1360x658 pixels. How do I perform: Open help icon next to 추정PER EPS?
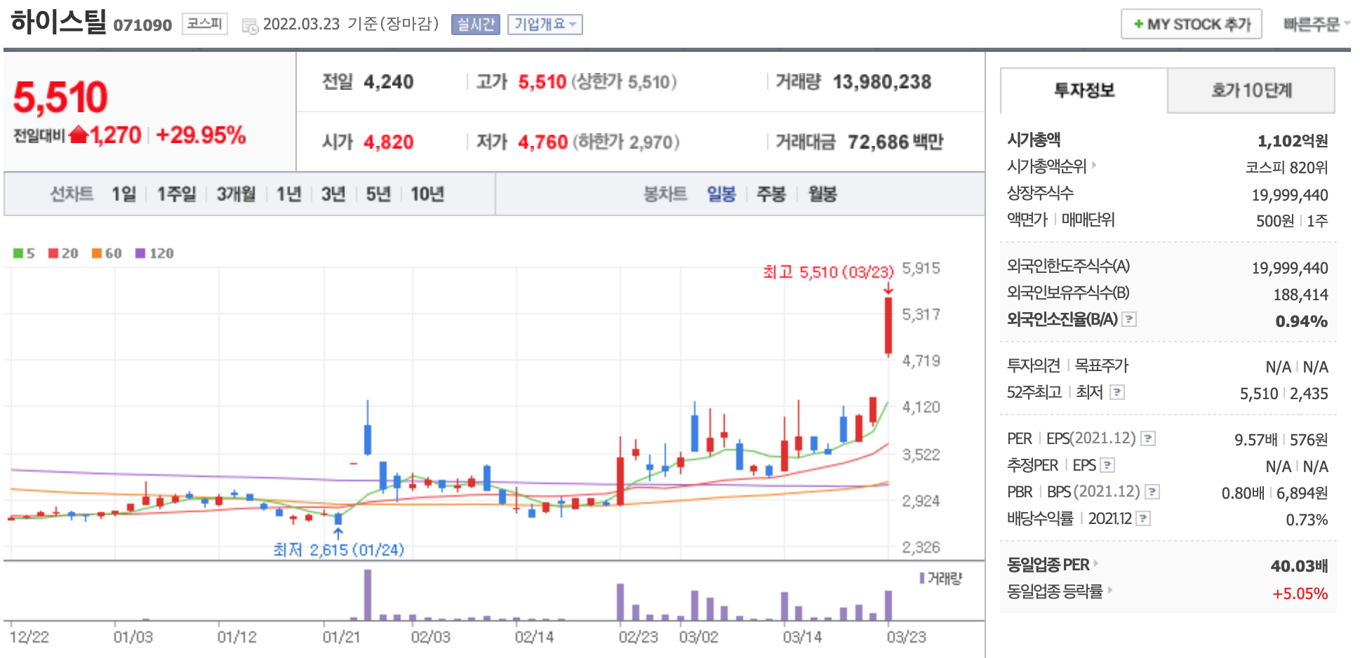pyautogui.click(x=1107, y=465)
